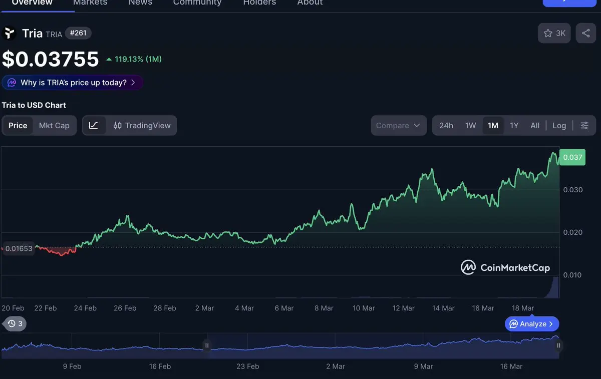
Task: Switch chart to Price view
Action: 18,125
